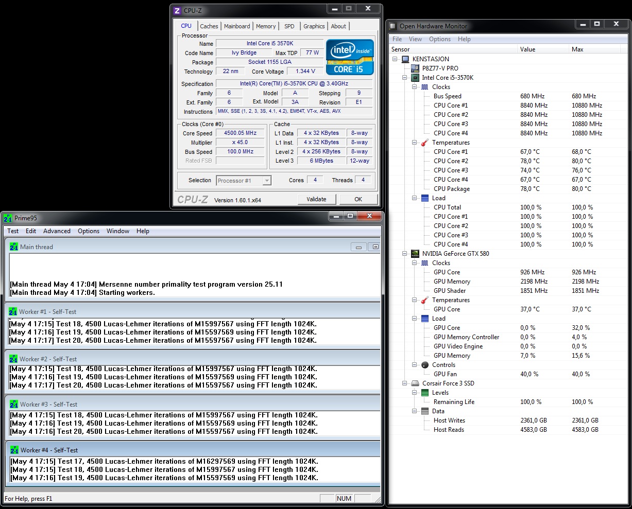The width and height of the screenshot is (632, 509).
Task: Select the GPU Shader clock row
Action: tap(509, 291)
